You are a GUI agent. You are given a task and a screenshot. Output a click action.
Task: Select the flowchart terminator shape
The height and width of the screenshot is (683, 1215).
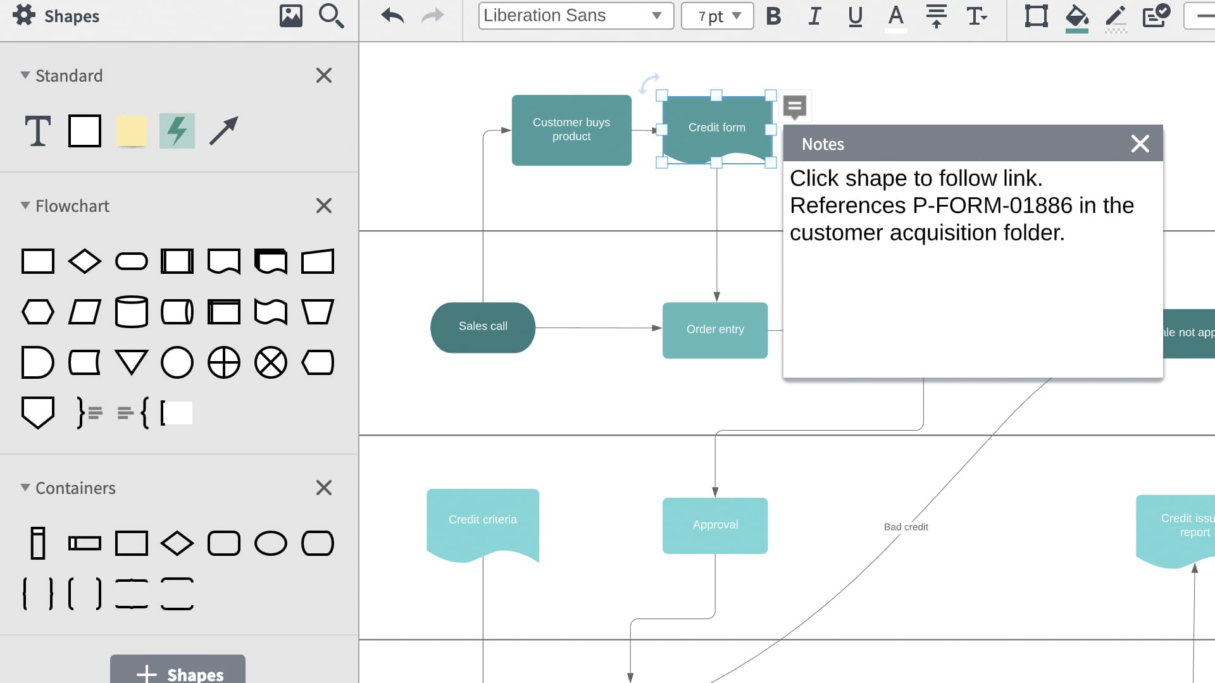coord(132,261)
